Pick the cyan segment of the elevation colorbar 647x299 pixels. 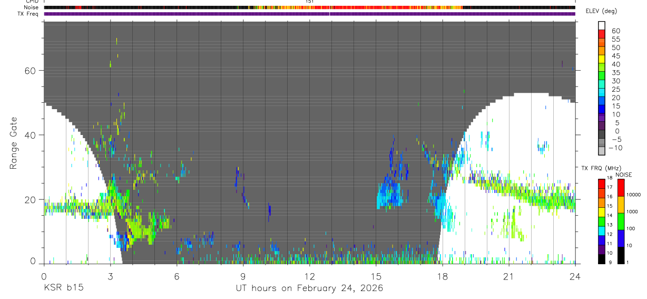(602, 93)
